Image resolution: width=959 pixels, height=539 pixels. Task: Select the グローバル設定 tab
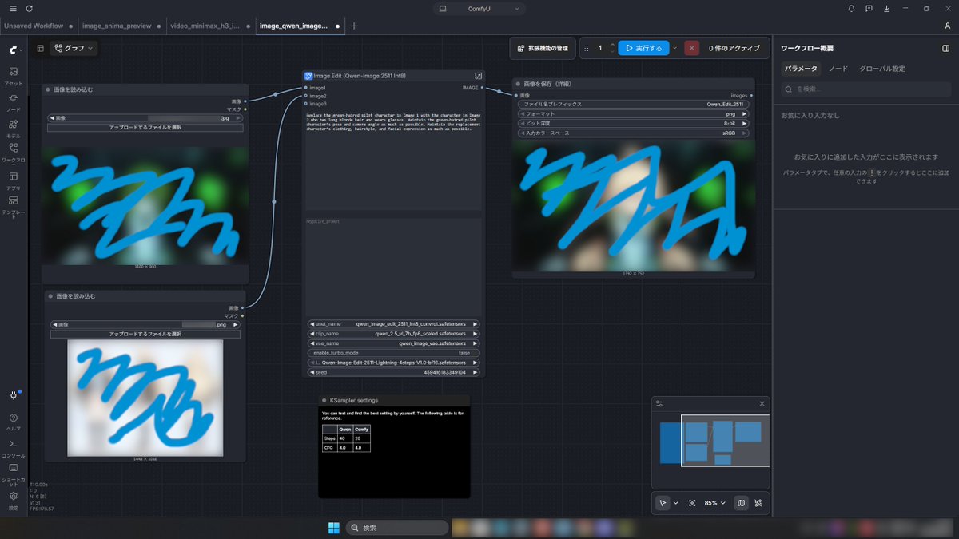(882, 69)
